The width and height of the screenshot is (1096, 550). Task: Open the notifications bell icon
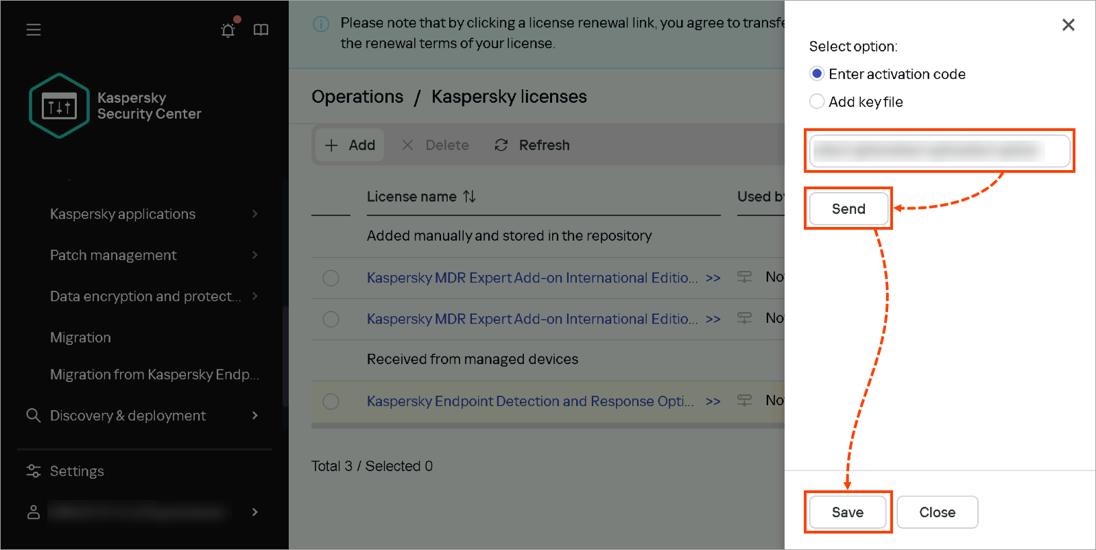click(228, 29)
